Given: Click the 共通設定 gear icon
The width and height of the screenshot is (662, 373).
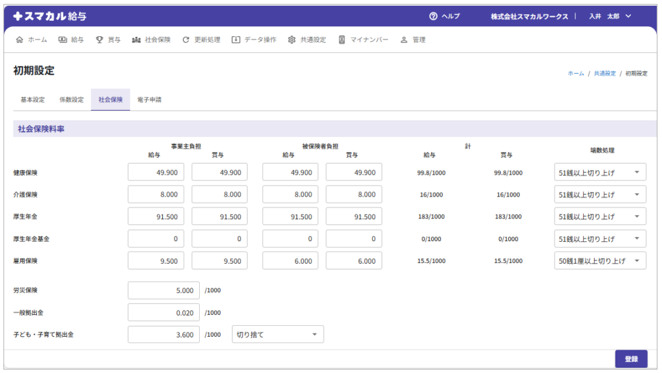Looking at the screenshot, I should [292, 39].
